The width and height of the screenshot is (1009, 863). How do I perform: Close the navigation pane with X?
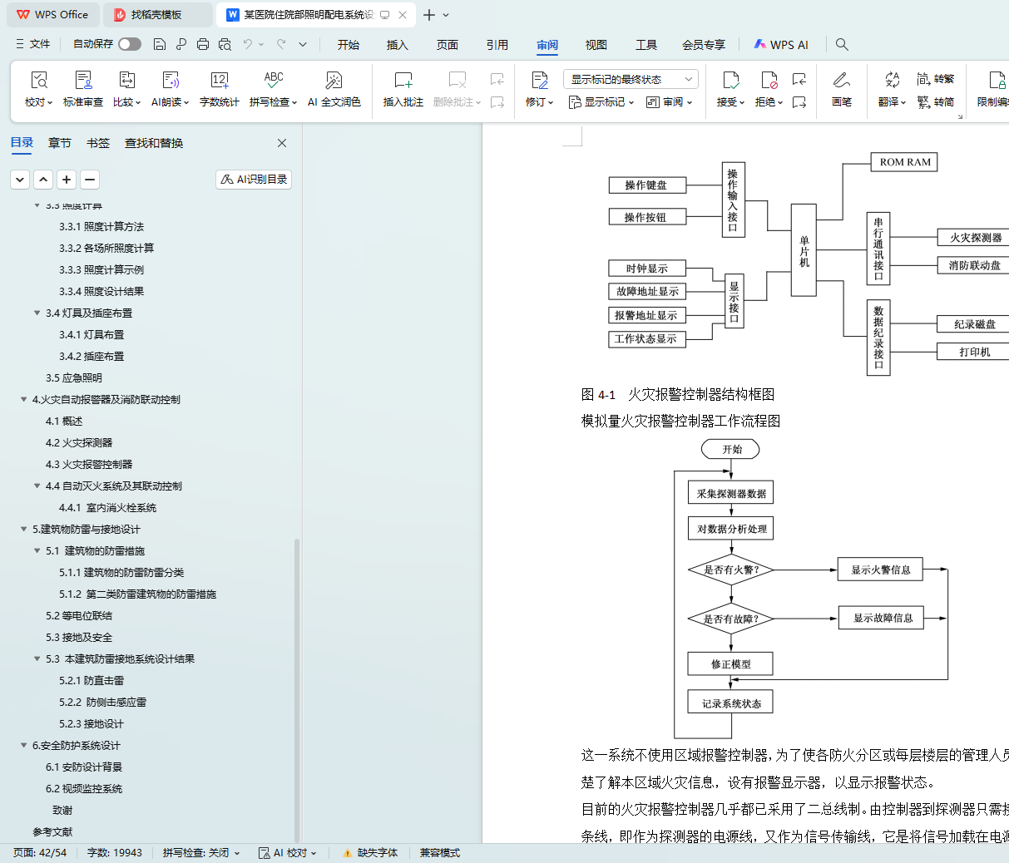tap(282, 143)
